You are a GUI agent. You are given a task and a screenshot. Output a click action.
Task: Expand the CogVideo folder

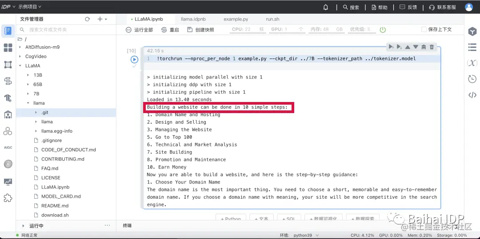pos(20,56)
